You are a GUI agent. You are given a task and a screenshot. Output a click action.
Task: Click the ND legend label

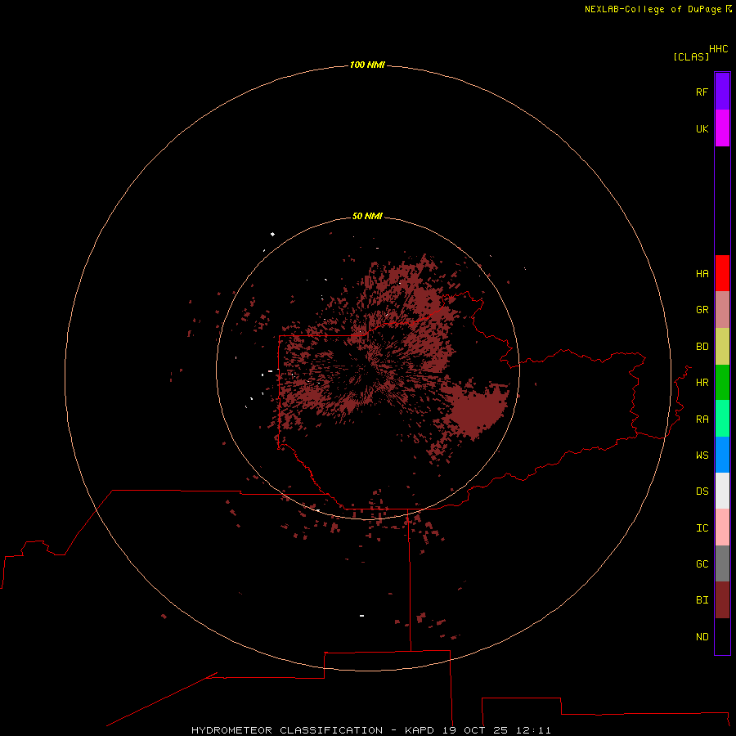coord(702,637)
